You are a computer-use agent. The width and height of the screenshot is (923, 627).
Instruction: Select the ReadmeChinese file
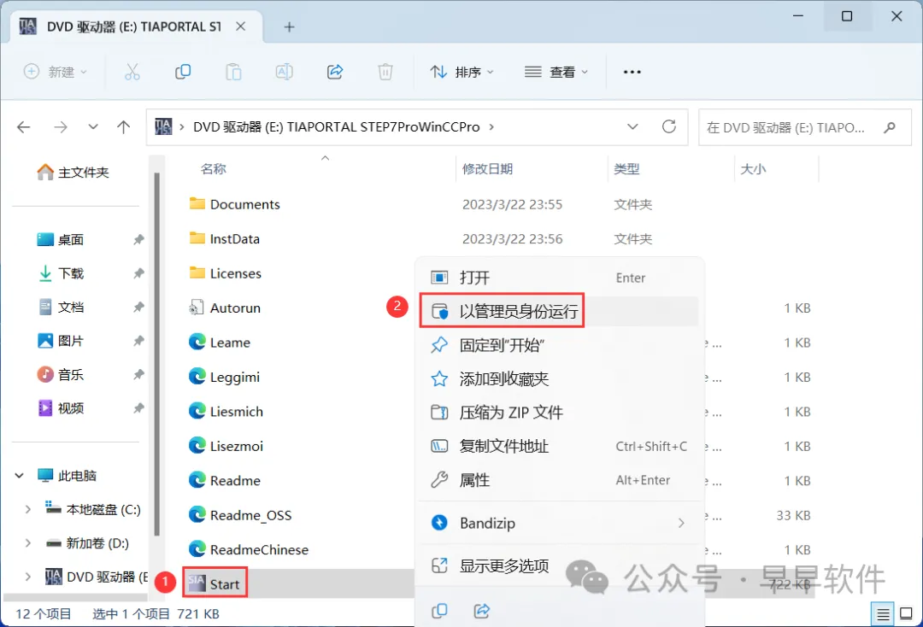coord(249,549)
